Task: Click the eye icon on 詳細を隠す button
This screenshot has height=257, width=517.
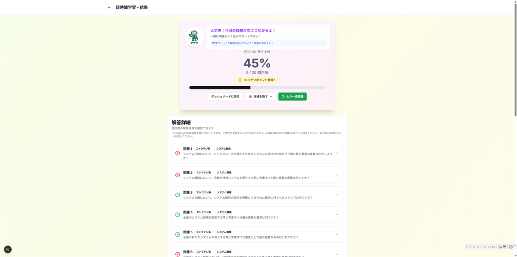Action: coord(250,96)
